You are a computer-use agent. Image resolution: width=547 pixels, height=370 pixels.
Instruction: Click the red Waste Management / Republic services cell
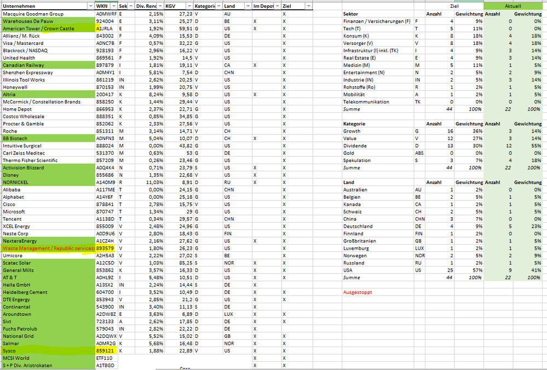48,248
